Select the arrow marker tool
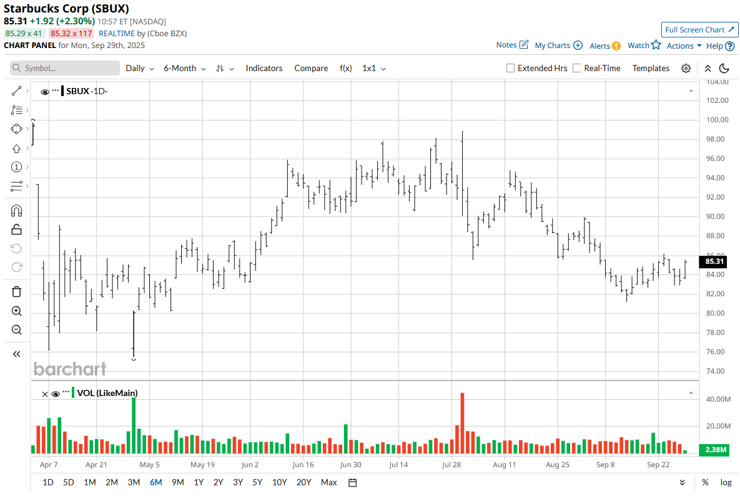This screenshot has height=499, width=740. [16, 148]
